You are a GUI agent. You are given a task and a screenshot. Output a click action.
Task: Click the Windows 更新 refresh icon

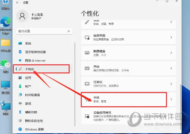tap(20, 129)
